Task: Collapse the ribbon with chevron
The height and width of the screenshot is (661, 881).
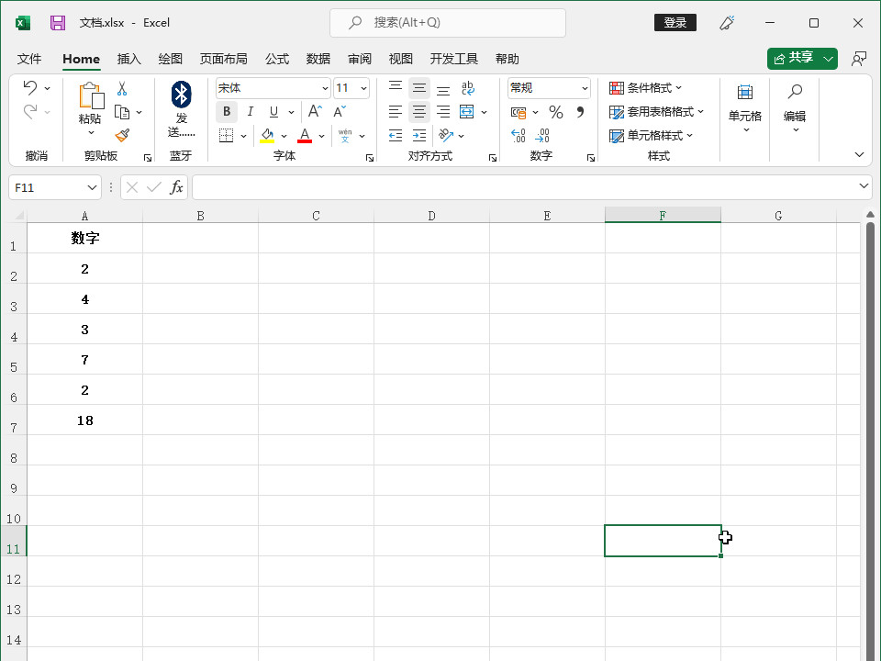Action: [859, 154]
